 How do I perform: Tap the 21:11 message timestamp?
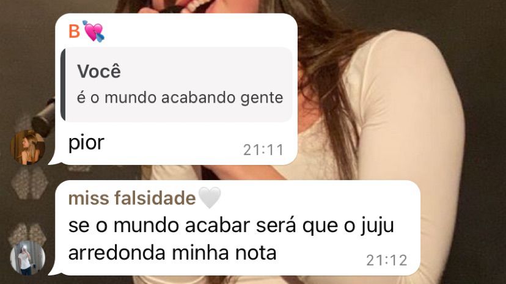tap(263, 150)
